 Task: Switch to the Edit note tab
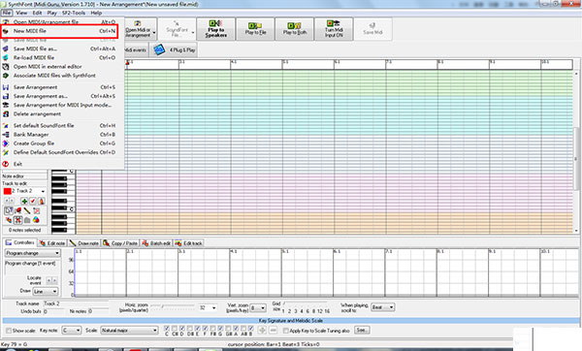[52, 243]
